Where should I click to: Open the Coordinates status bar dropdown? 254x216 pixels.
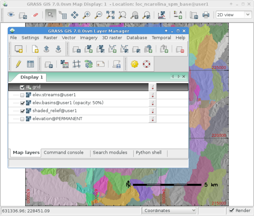(x=169, y=211)
